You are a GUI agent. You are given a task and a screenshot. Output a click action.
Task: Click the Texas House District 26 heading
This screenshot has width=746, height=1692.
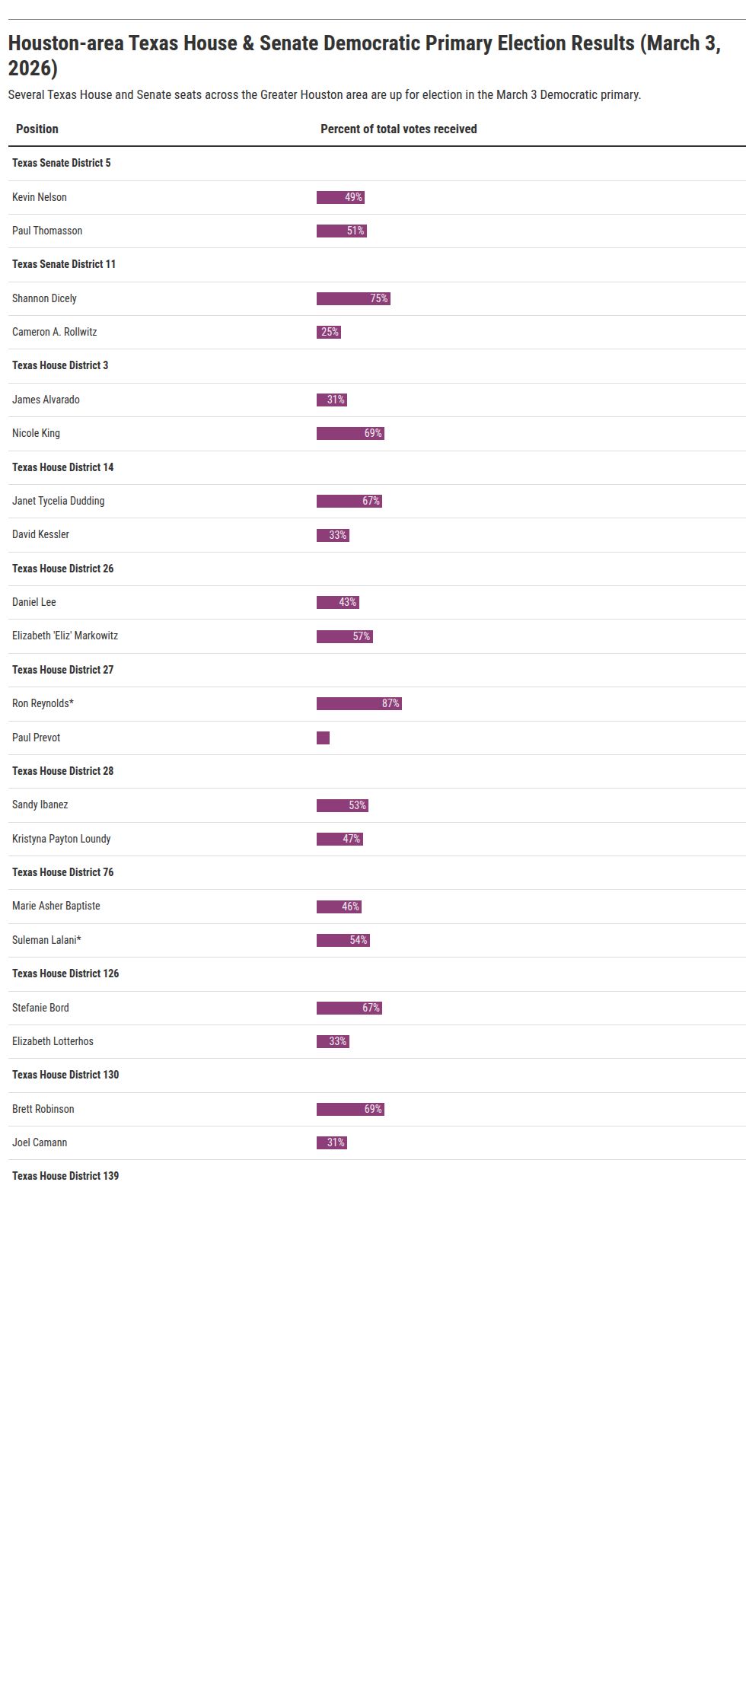click(62, 569)
